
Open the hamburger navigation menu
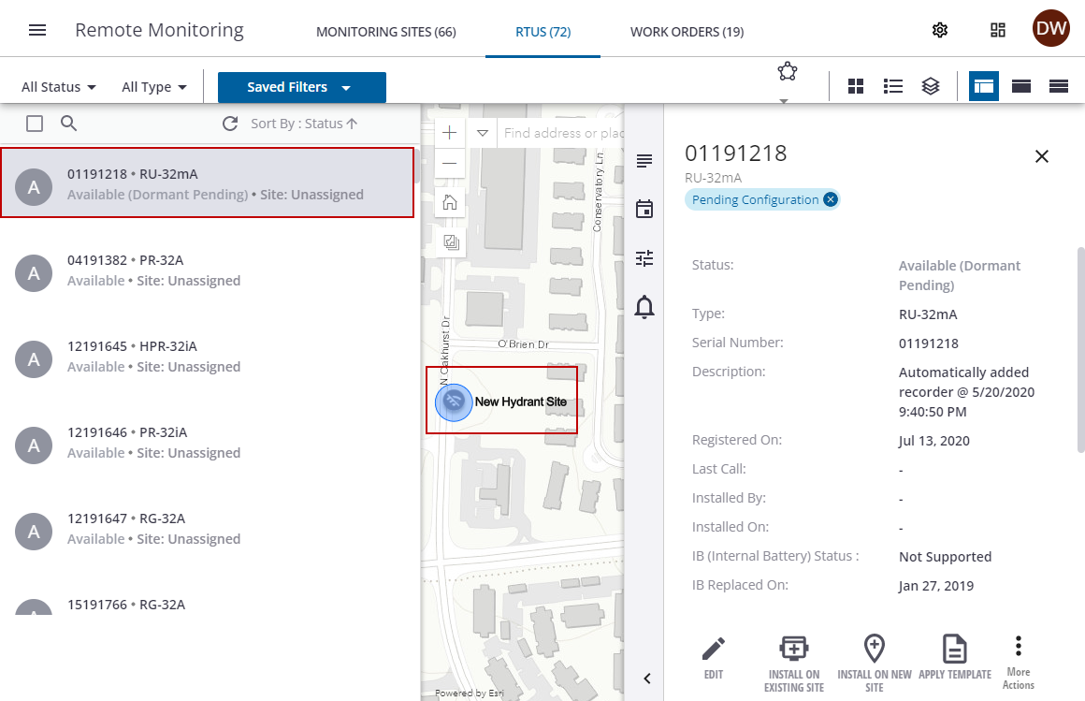coord(37,30)
